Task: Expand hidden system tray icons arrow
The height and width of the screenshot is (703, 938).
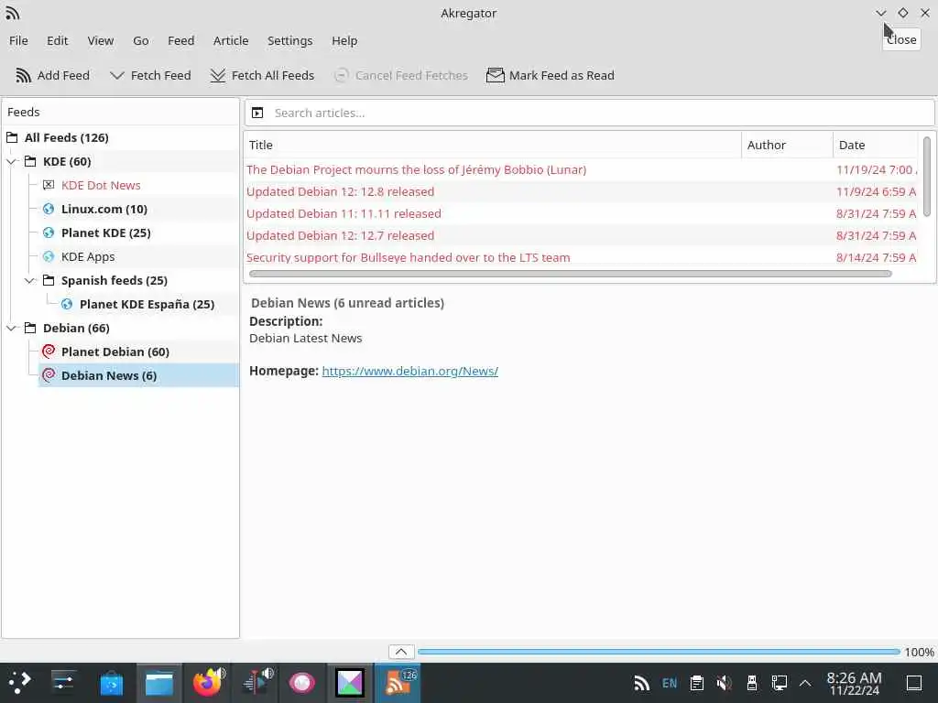Action: point(806,683)
